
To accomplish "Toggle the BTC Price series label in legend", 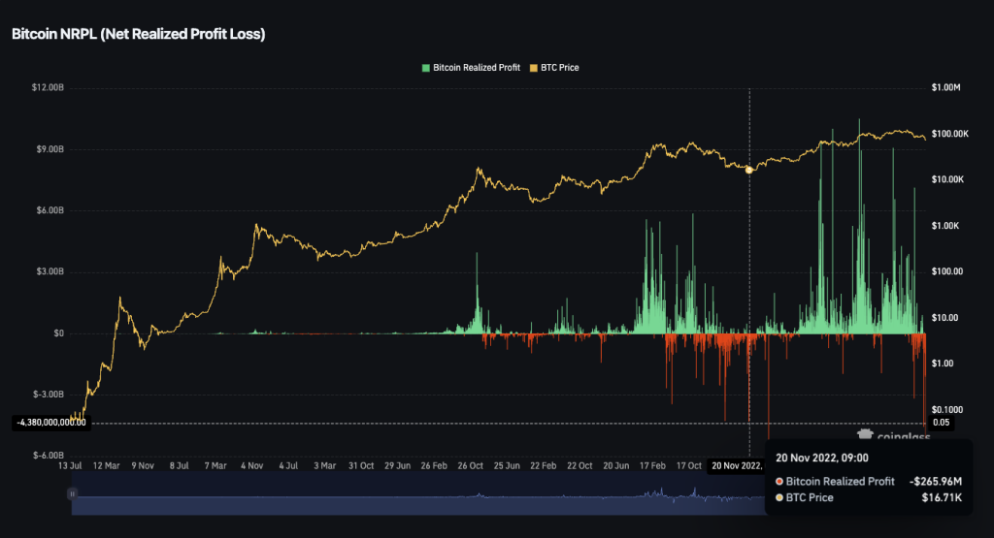I will [x=559, y=68].
